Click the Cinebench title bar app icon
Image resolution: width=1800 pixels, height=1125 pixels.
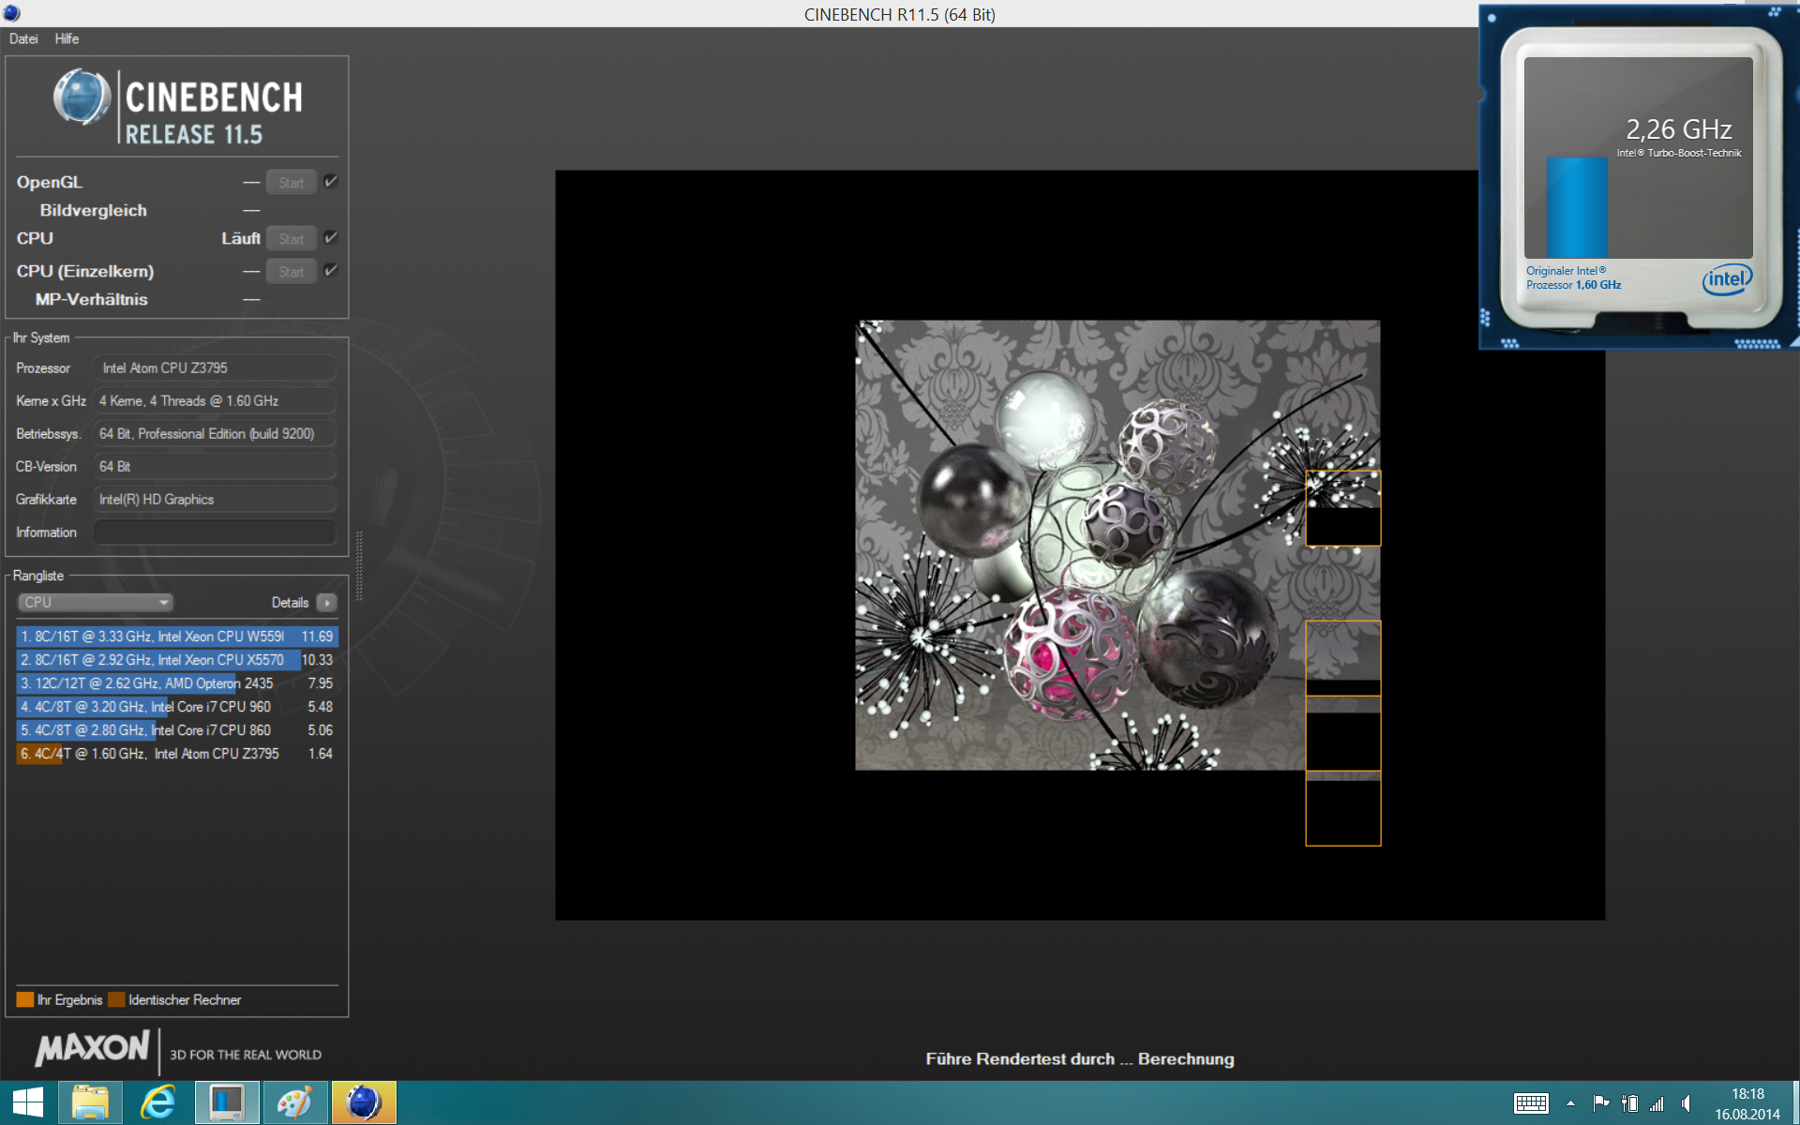(11, 13)
